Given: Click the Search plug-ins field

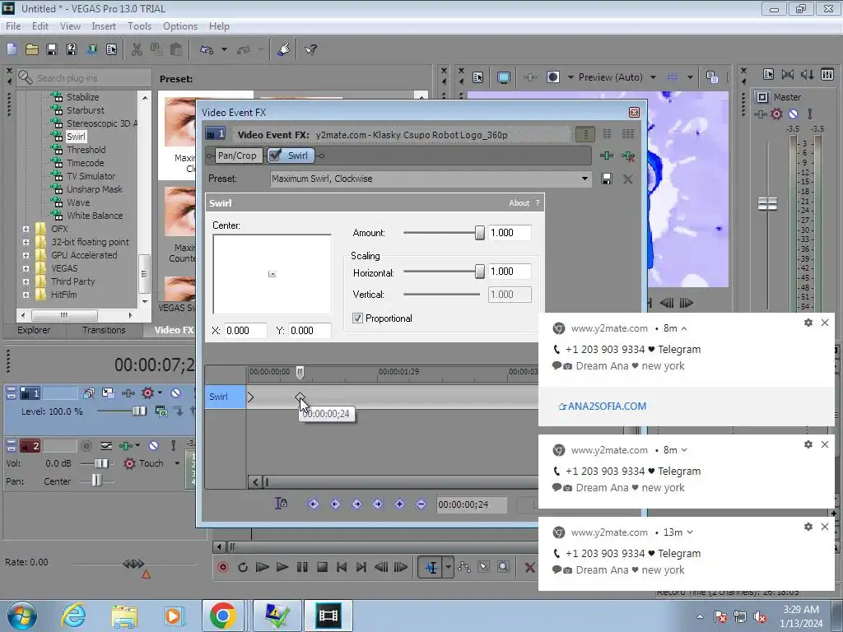Looking at the screenshot, I should (83, 78).
